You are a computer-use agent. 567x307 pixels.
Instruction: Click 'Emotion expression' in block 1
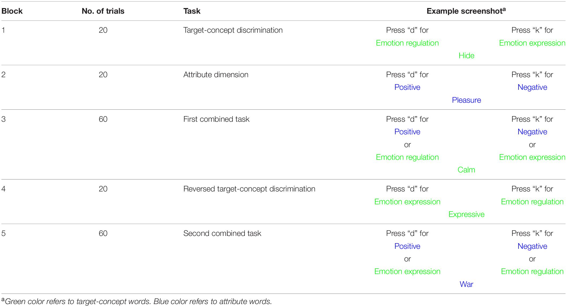(532, 43)
